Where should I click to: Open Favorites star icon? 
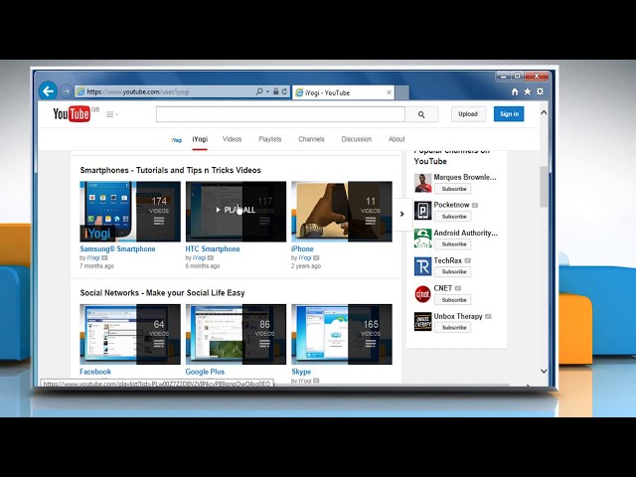(x=528, y=91)
